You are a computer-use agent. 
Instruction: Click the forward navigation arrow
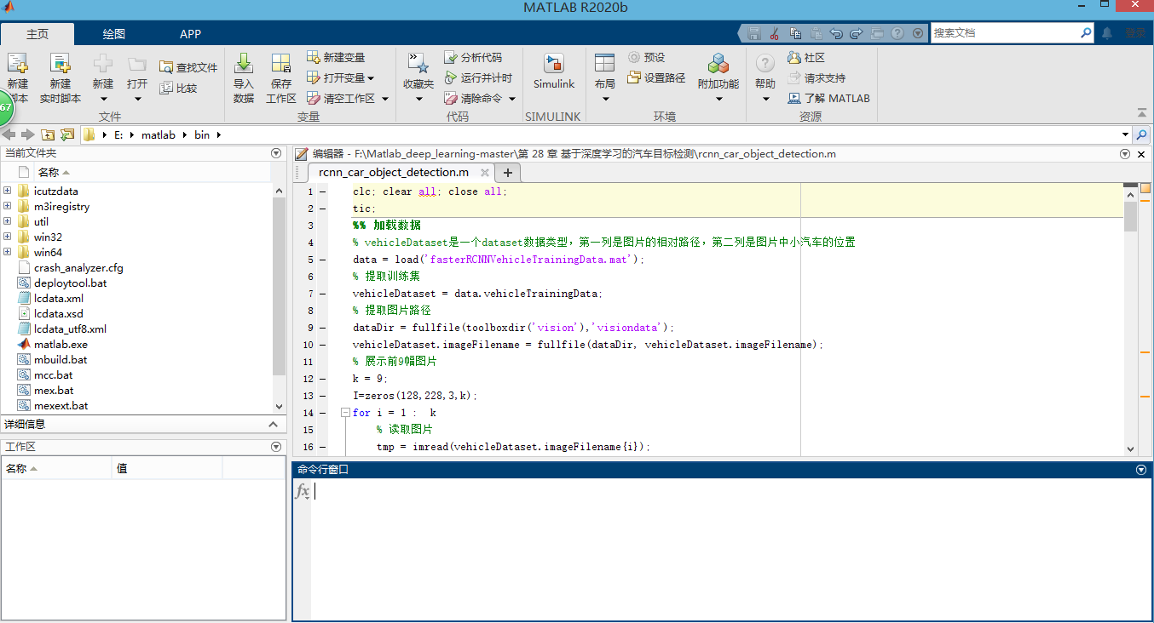tap(27, 134)
